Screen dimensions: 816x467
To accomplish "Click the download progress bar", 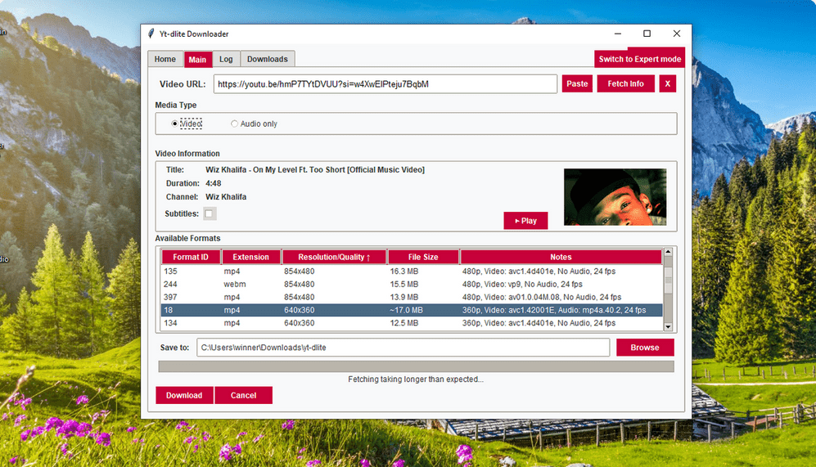I will (x=416, y=366).
